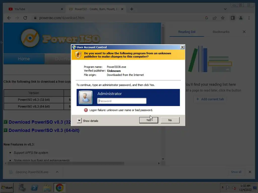Open File Explorer from the taskbar
Screen dimensions: 258x193
[47, 188]
